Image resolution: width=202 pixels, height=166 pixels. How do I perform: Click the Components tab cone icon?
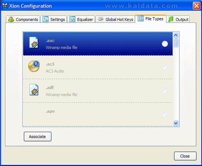11,19
